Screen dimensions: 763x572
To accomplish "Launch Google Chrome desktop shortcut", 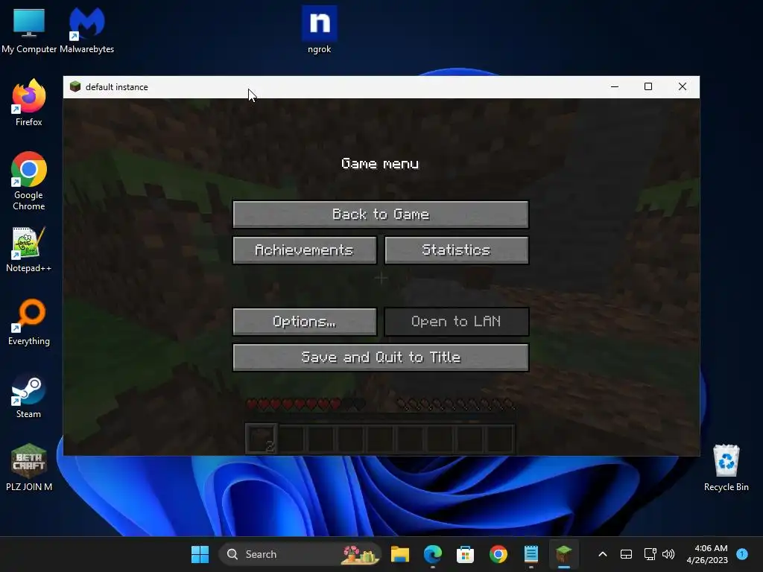I will (29, 181).
